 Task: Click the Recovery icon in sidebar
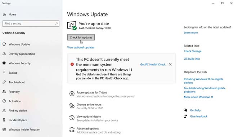pyautogui.click(x=4, y=92)
